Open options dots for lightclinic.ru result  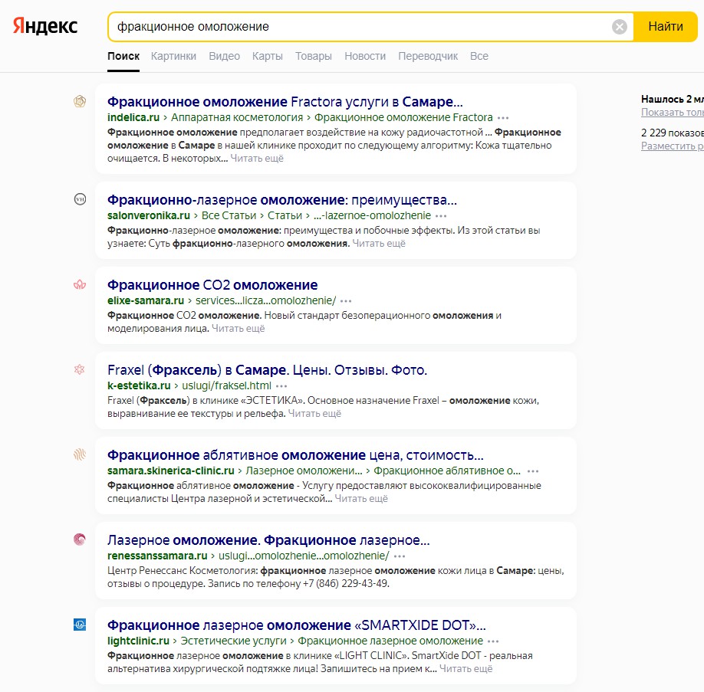coord(493,641)
